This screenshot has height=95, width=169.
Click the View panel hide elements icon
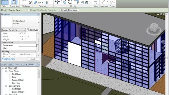point(95,2)
